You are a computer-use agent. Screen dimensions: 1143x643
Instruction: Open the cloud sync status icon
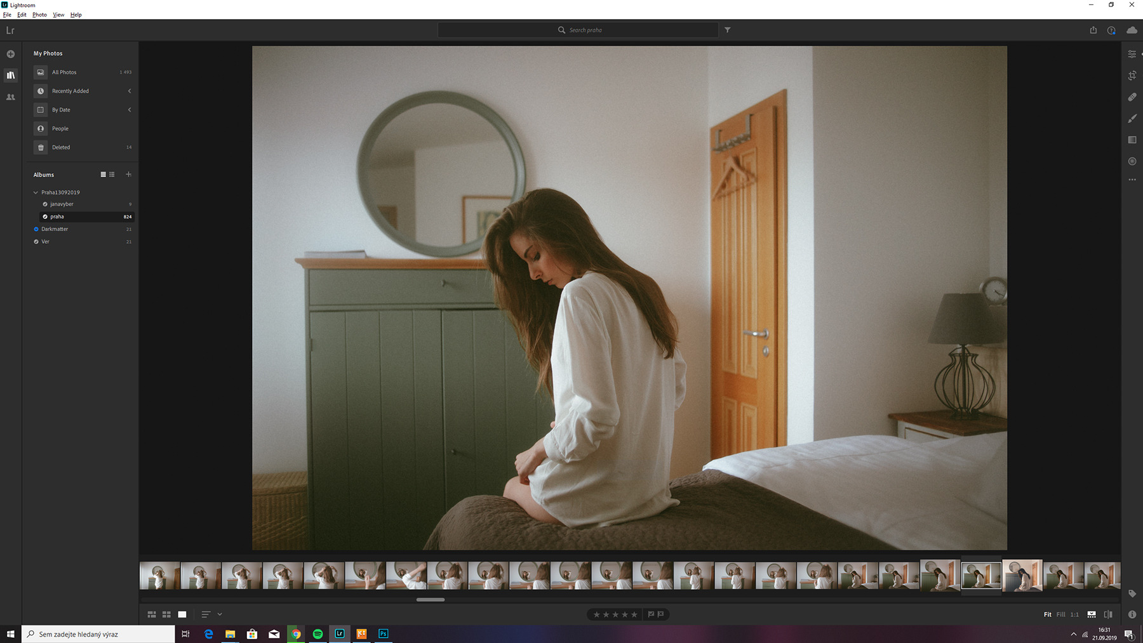tap(1132, 30)
